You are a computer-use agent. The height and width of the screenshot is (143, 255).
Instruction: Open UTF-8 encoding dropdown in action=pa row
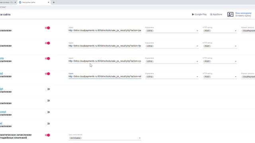pos(172,31)
